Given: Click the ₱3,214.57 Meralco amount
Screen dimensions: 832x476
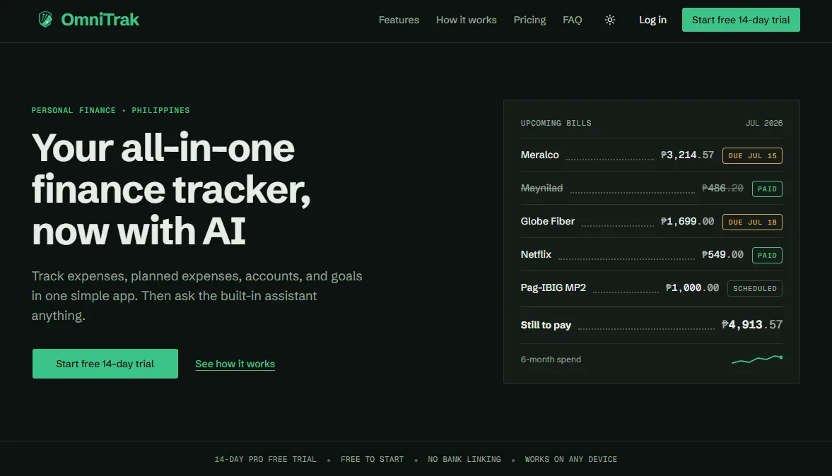Looking at the screenshot, I should click(x=687, y=155).
